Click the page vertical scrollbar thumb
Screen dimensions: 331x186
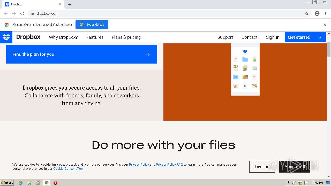329,49
